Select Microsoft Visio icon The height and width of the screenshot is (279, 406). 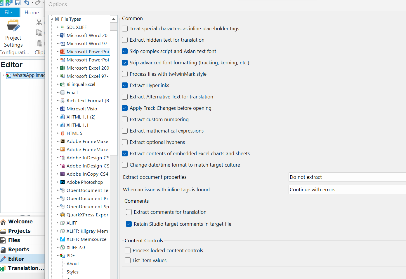coord(63,109)
